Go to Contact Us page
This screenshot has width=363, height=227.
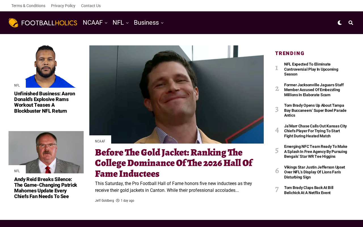click(91, 6)
